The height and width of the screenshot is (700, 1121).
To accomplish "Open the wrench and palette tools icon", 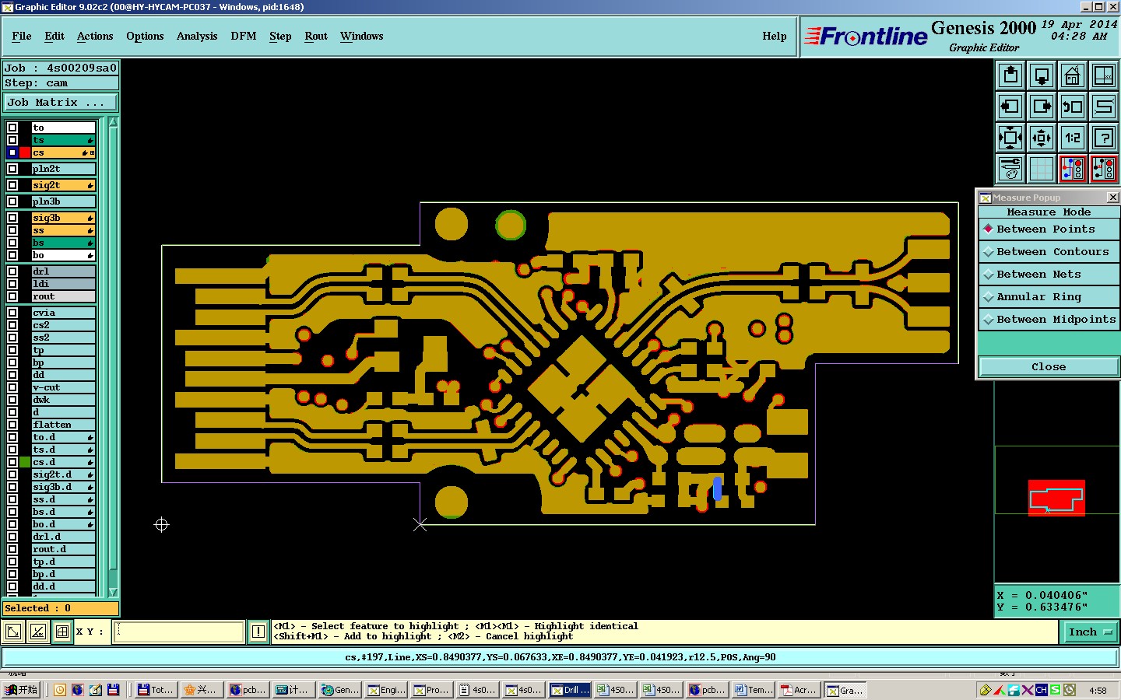I will (1010, 169).
